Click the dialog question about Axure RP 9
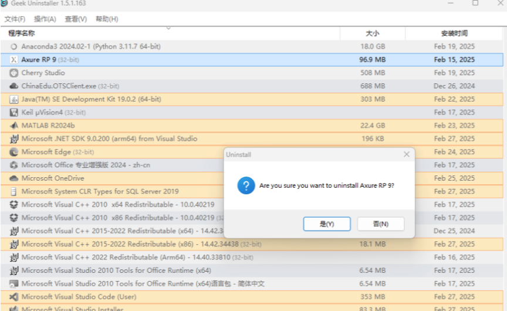The width and height of the screenshot is (507, 311). [327, 185]
